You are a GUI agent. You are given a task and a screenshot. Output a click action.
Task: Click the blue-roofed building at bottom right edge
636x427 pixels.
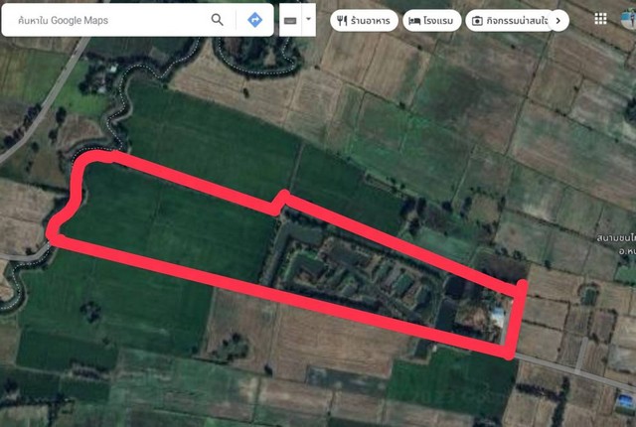625,400
